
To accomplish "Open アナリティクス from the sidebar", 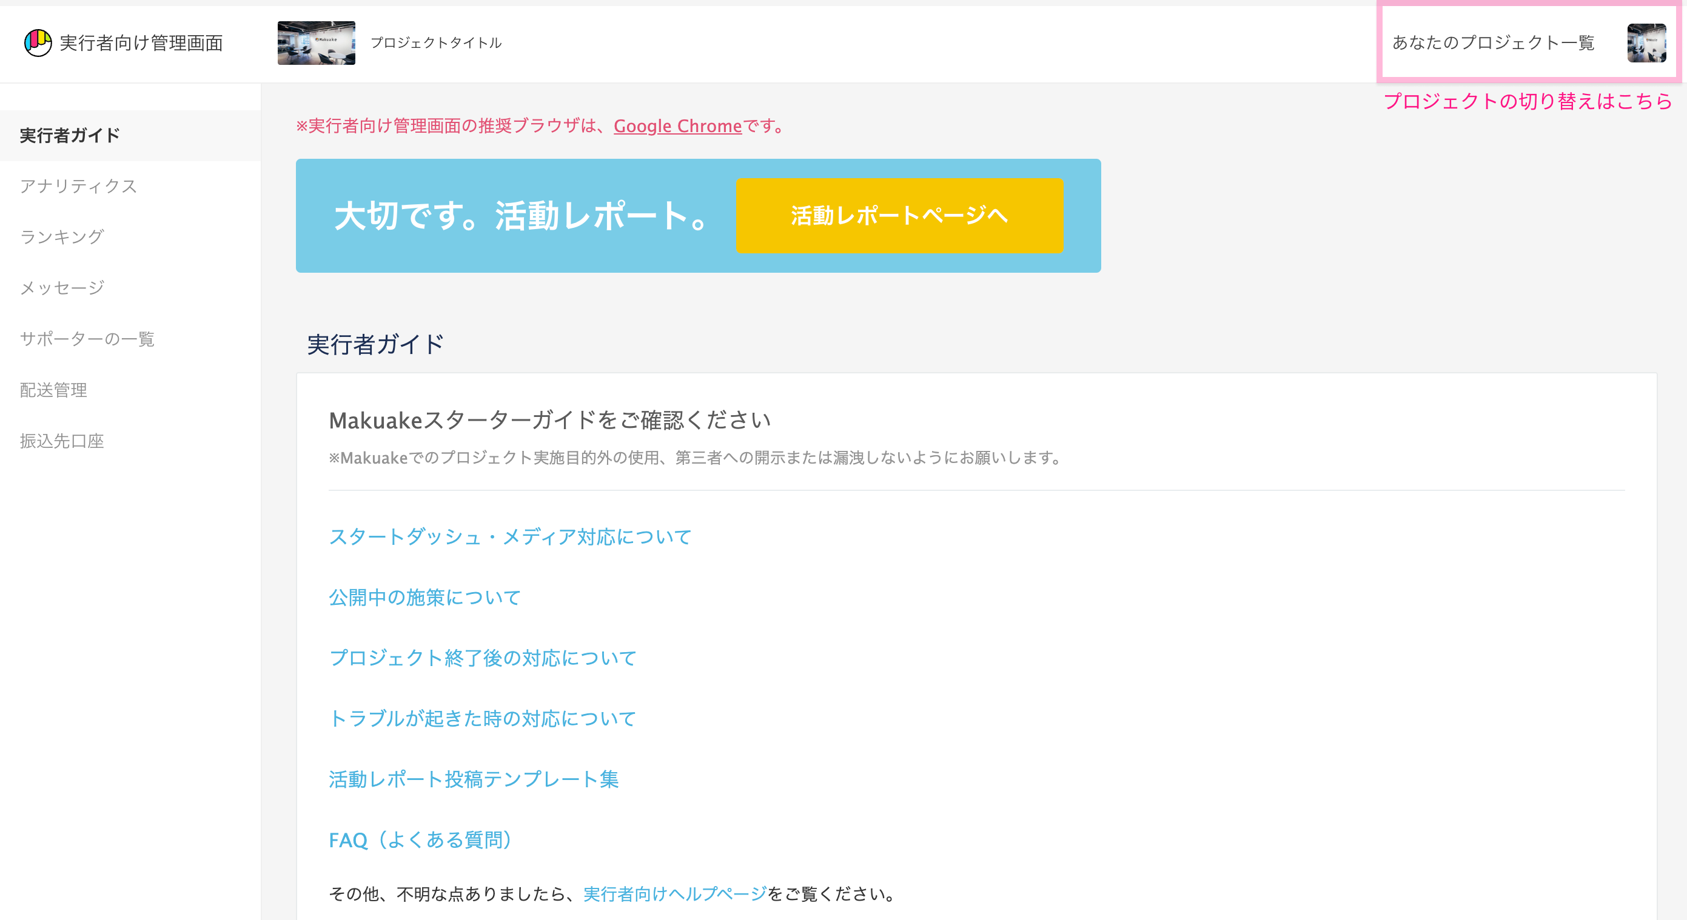I will click(x=78, y=186).
